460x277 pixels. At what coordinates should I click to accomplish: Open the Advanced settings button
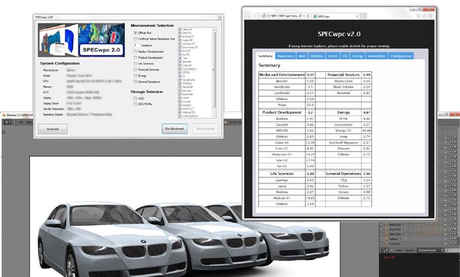(x=52, y=129)
